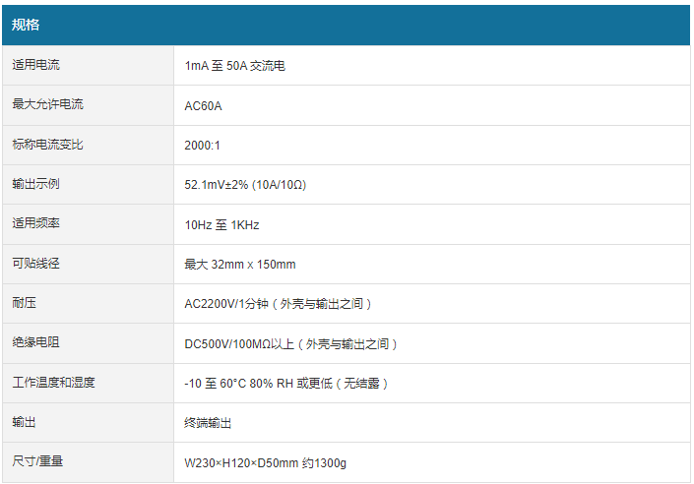
Task: Click the 绝缘电阻 label cell
Action: (x=35, y=342)
